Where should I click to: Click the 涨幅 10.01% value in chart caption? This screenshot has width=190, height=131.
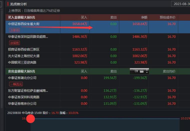(73, 113)
